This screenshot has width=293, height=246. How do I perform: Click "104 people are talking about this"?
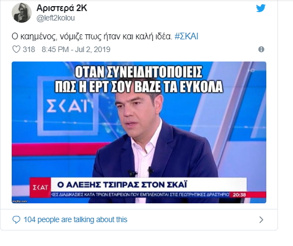pyautogui.click(x=76, y=220)
